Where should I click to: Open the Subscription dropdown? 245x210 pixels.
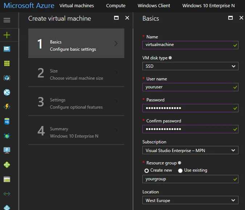pos(190,150)
